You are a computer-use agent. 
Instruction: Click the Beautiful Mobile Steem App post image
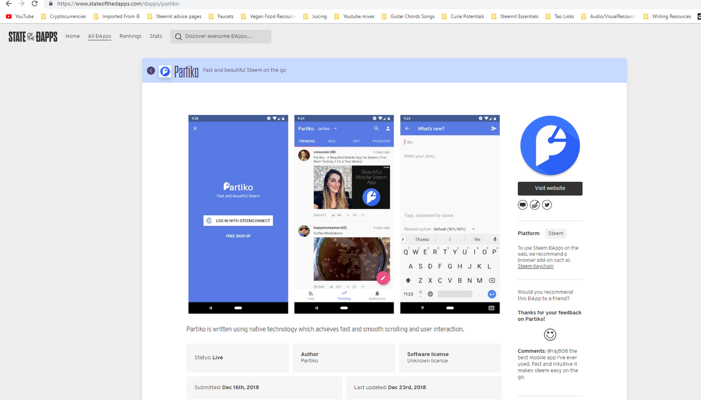pyautogui.click(x=352, y=188)
